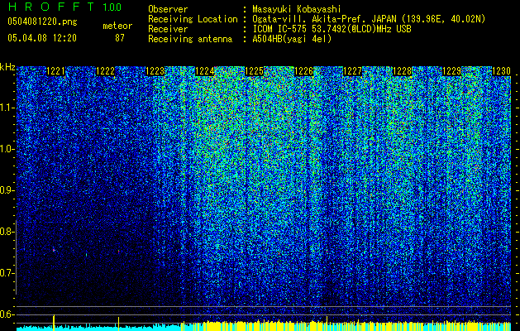Click the Ogata-vill. Akita-Pref. JAPAN location text
The height and width of the screenshot is (331, 520).
(x=369, y=19)
